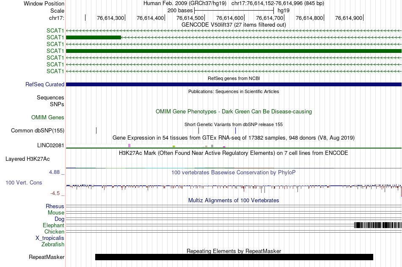Click the Dog alignment label
402x267 pixels.
(x=59, y=219)
